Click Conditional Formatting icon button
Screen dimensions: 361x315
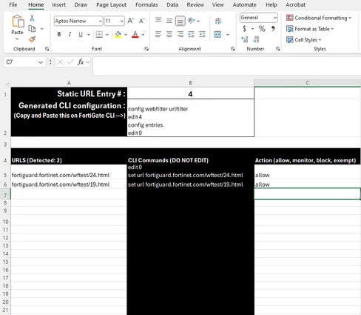point(319,18)
